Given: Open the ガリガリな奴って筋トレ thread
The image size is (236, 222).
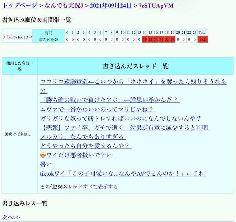Looking at the screenshot, I should [122, 119].
